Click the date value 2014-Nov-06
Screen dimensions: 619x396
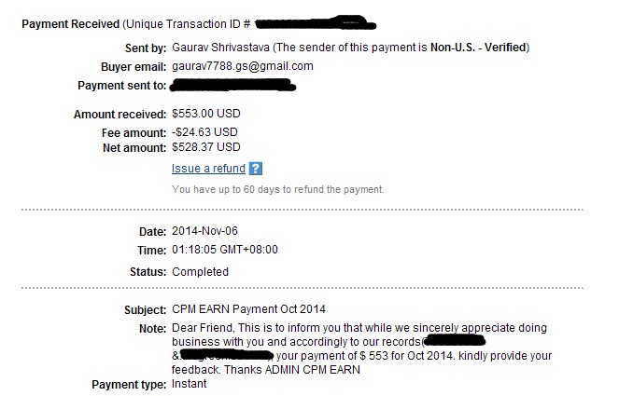tap(204, 231)
